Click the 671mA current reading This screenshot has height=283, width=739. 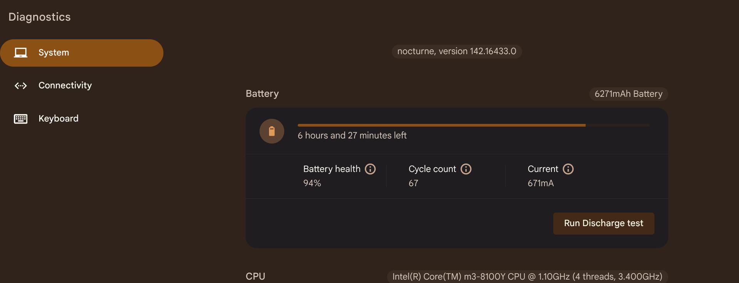pyautogui.click(x=541, y=183)
